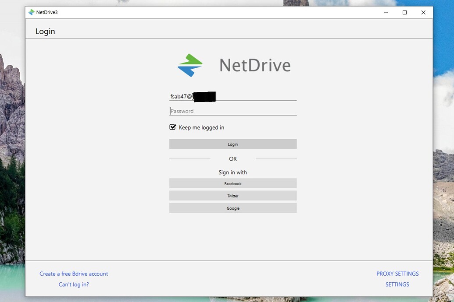This screenshot has height=302, width=454.
Task: Maximize the NetDrive3 window
Action: point(404,12)
